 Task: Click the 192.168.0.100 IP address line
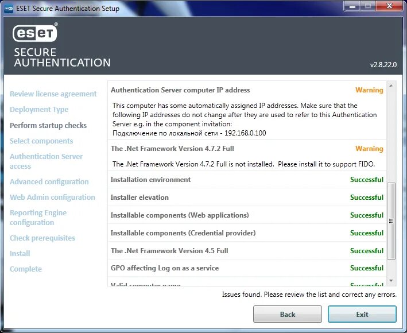189,133
